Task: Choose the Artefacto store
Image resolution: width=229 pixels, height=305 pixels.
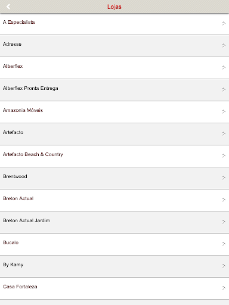Action: click(114, 134)
